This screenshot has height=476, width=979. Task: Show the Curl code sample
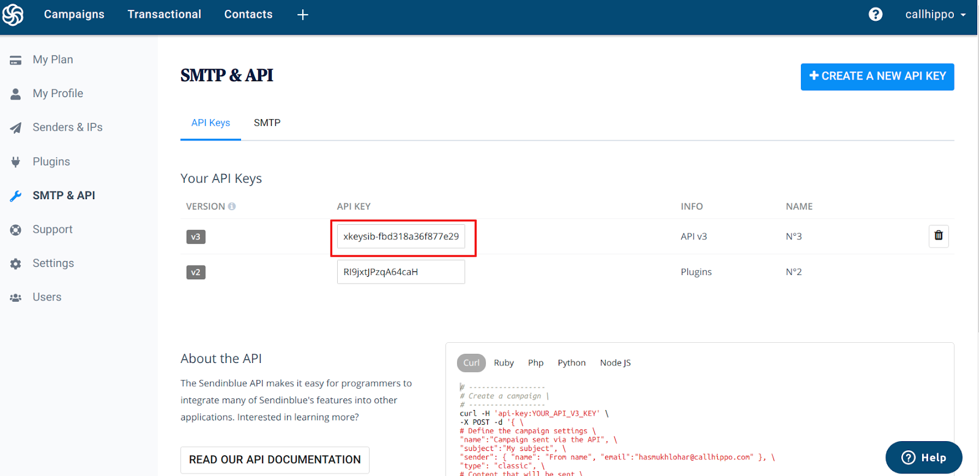(471, 363)
